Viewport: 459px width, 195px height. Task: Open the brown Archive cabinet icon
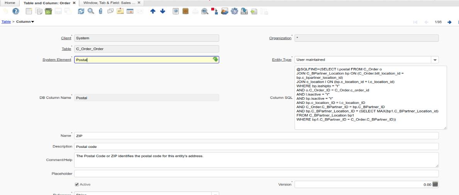[185, 11]
